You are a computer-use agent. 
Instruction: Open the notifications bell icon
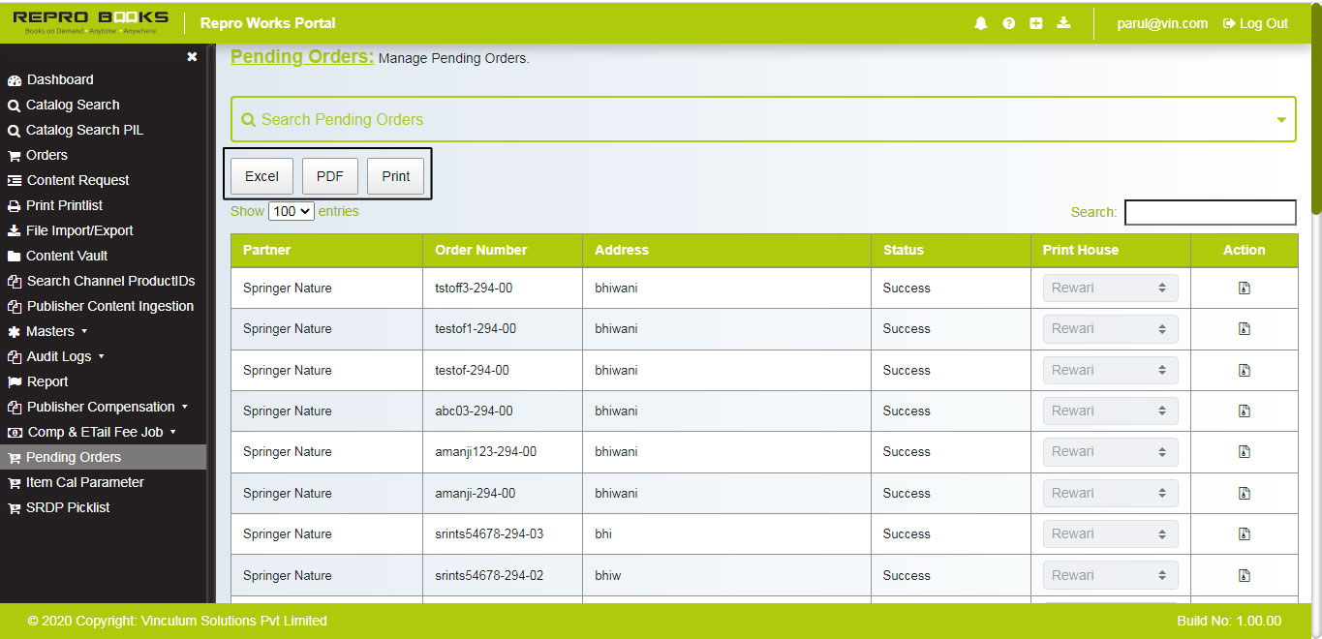click(980, 22)
